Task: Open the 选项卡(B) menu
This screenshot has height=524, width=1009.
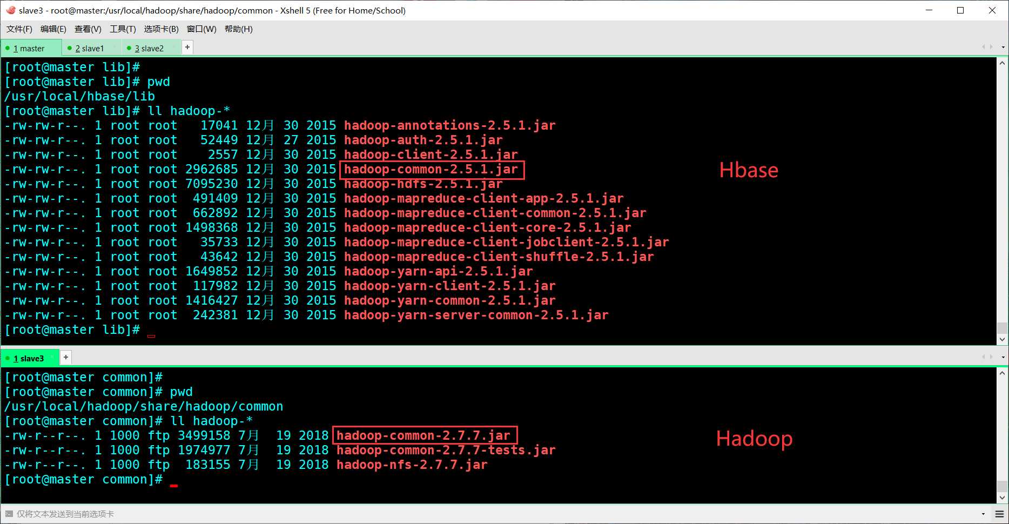Action: pyautogui.click(x=161, y=29)
